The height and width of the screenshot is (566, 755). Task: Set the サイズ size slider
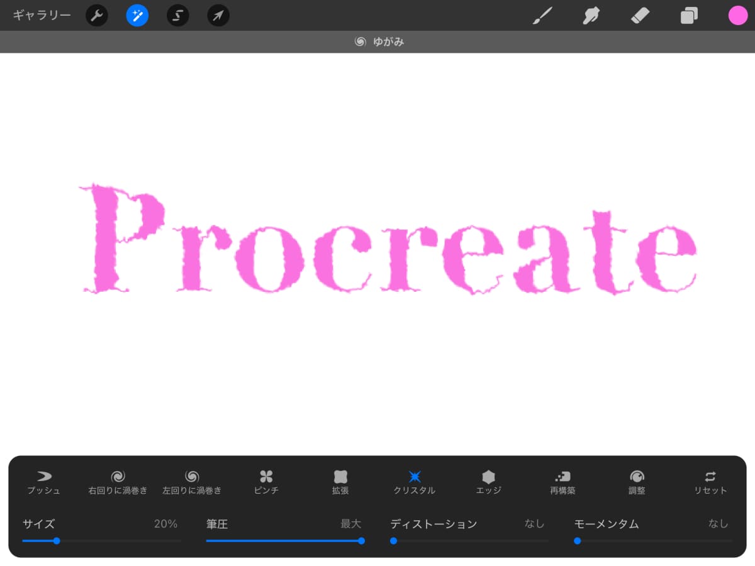101,541
